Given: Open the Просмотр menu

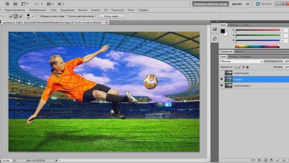Looking at the screenshot, I should (x=117, y=10).
